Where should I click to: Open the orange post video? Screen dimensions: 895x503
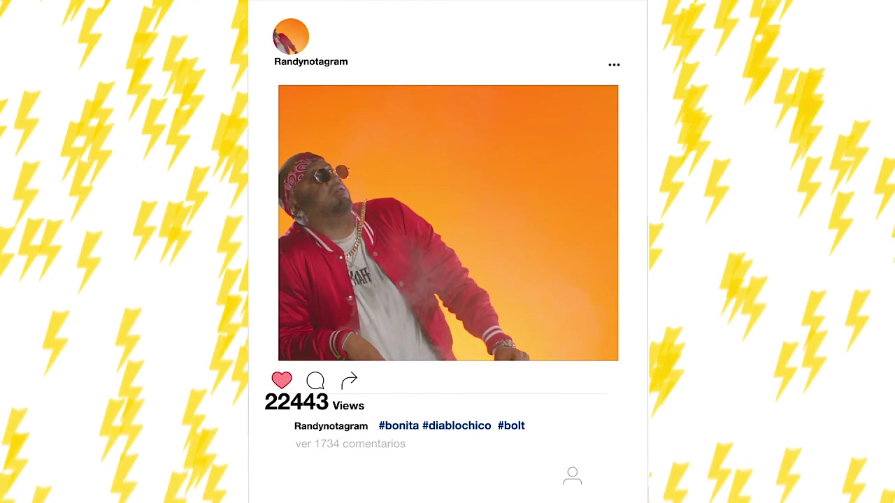click(x=448, y=223)
